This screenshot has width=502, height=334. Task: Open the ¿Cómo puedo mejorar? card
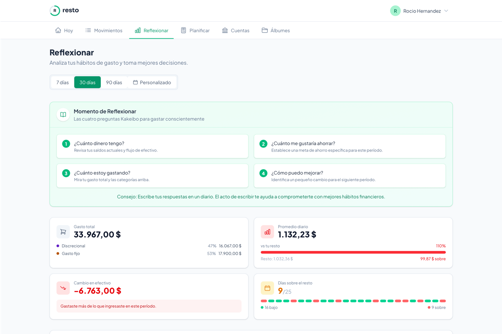coord(350,176)
